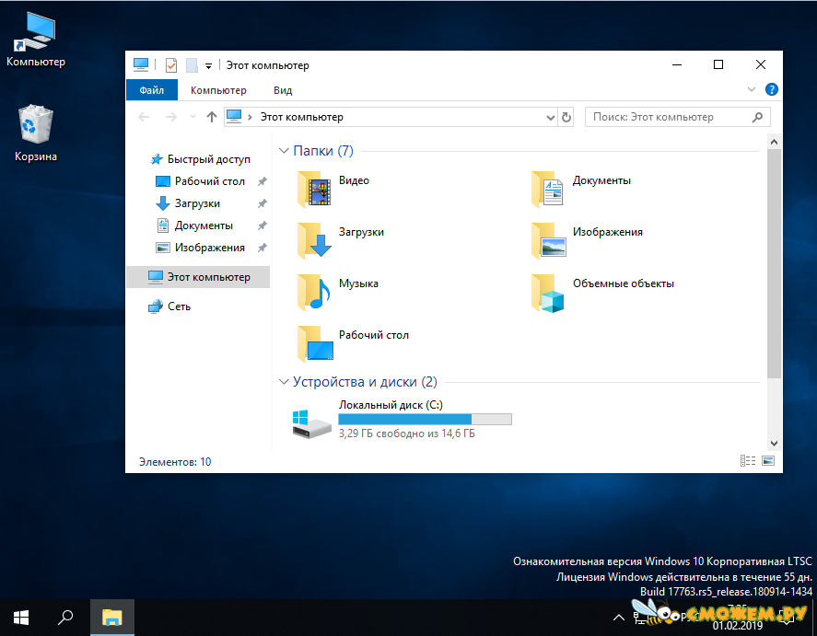Select Документы in navigation pane
817x636 pixels.
pyautogui.click(x=194, y=225)
